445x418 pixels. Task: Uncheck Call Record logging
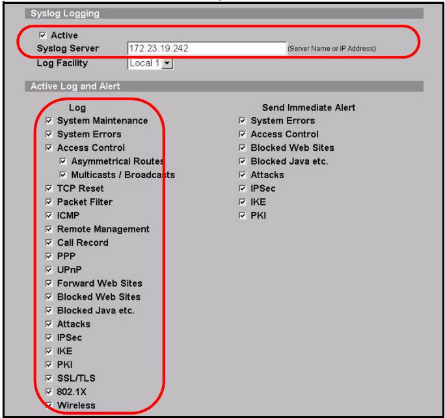49,242
